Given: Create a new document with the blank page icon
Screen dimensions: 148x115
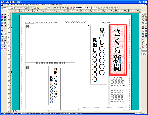Looking at the screenshot, I should (x=2, y=15).
